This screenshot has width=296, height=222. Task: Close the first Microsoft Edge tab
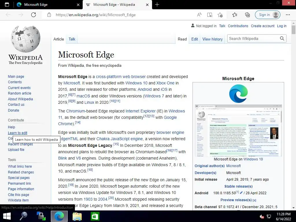[78, 5]
